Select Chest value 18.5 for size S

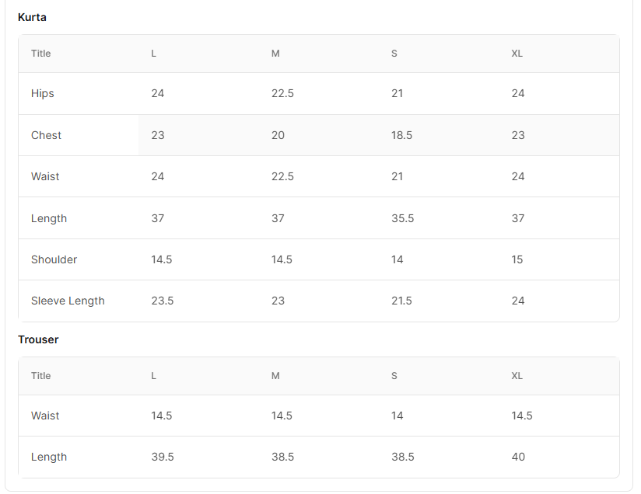pos(401,135)
